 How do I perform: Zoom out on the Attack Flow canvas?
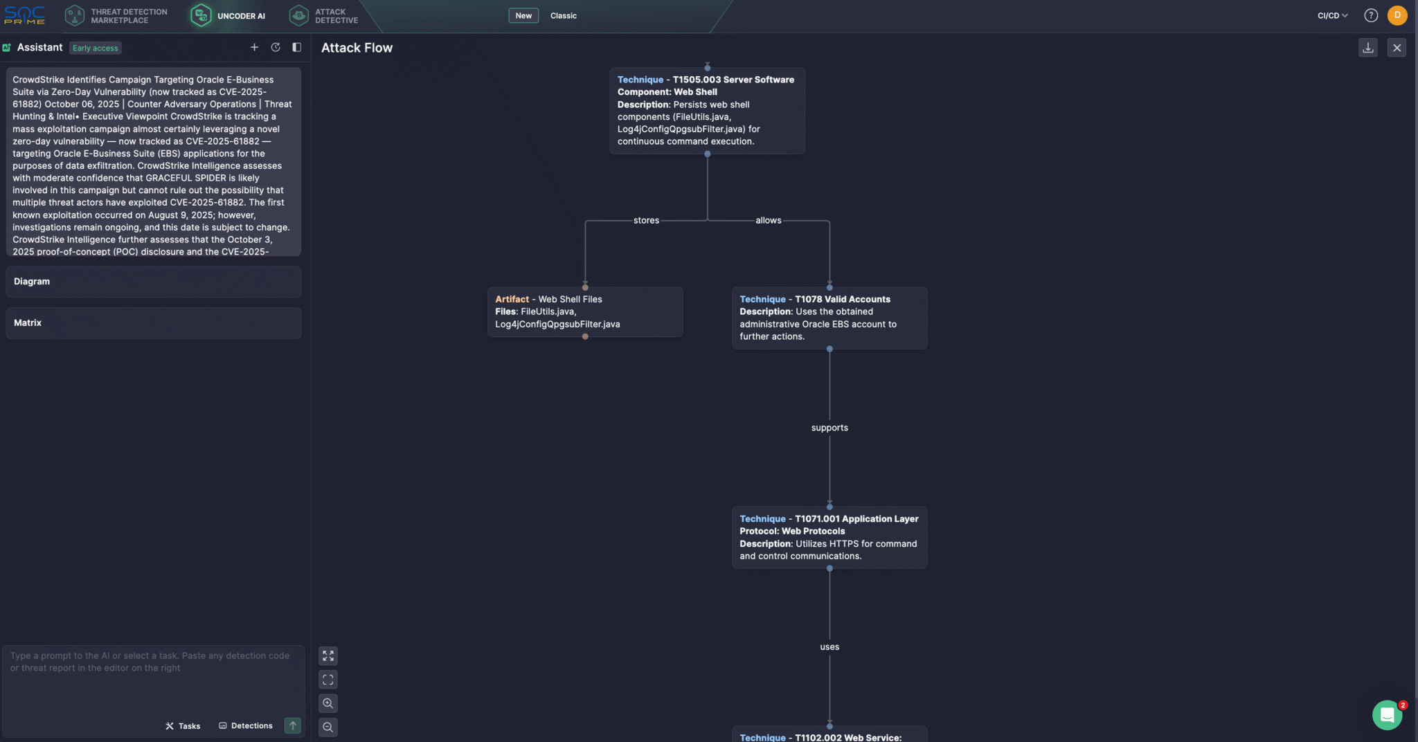pyautogui.click(x=328, y=727)
